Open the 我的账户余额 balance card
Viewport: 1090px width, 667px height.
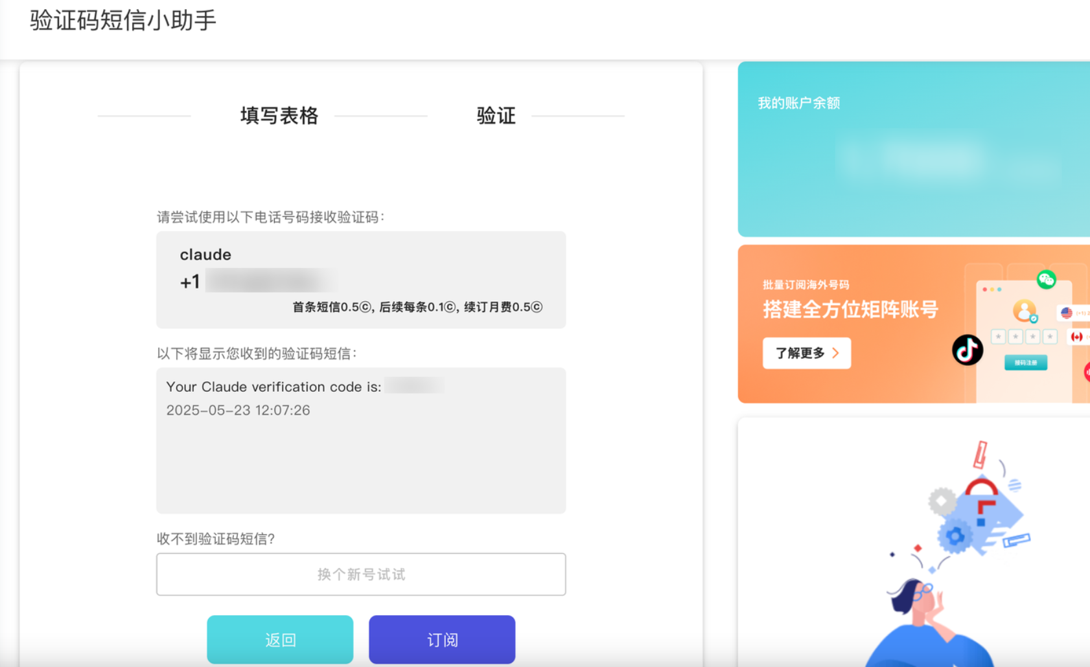(x=914, y=149)
